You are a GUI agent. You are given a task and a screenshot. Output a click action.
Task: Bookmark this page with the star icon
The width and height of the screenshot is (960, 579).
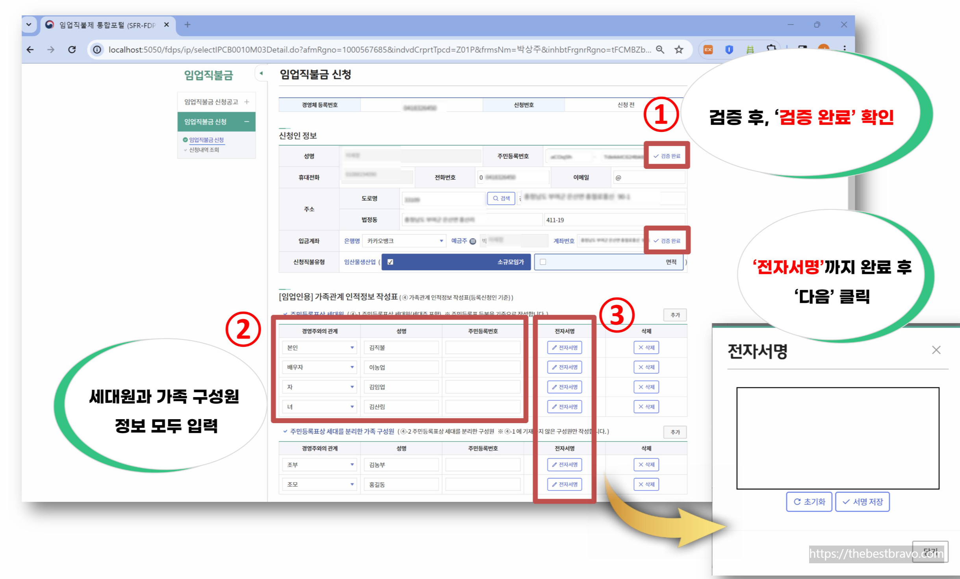click(x=678, y=50)
